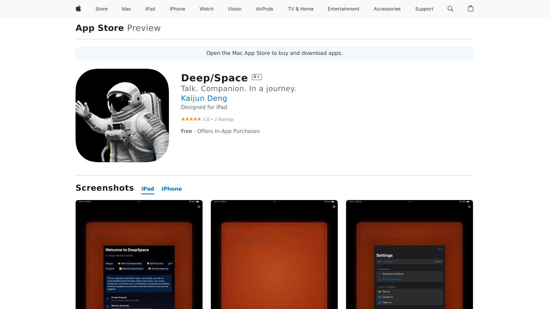The height and width of the screenshot is (309, 549).
Task: Click the Screenshots section heading
Action: point(105,188)
